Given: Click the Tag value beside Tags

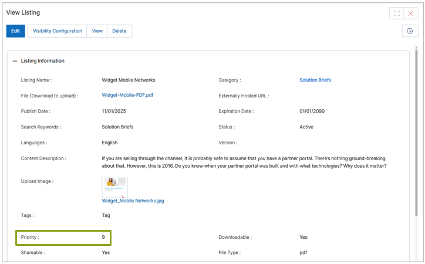Looking at the screenshot, I should pyautogui.click(x=106, y=215).
